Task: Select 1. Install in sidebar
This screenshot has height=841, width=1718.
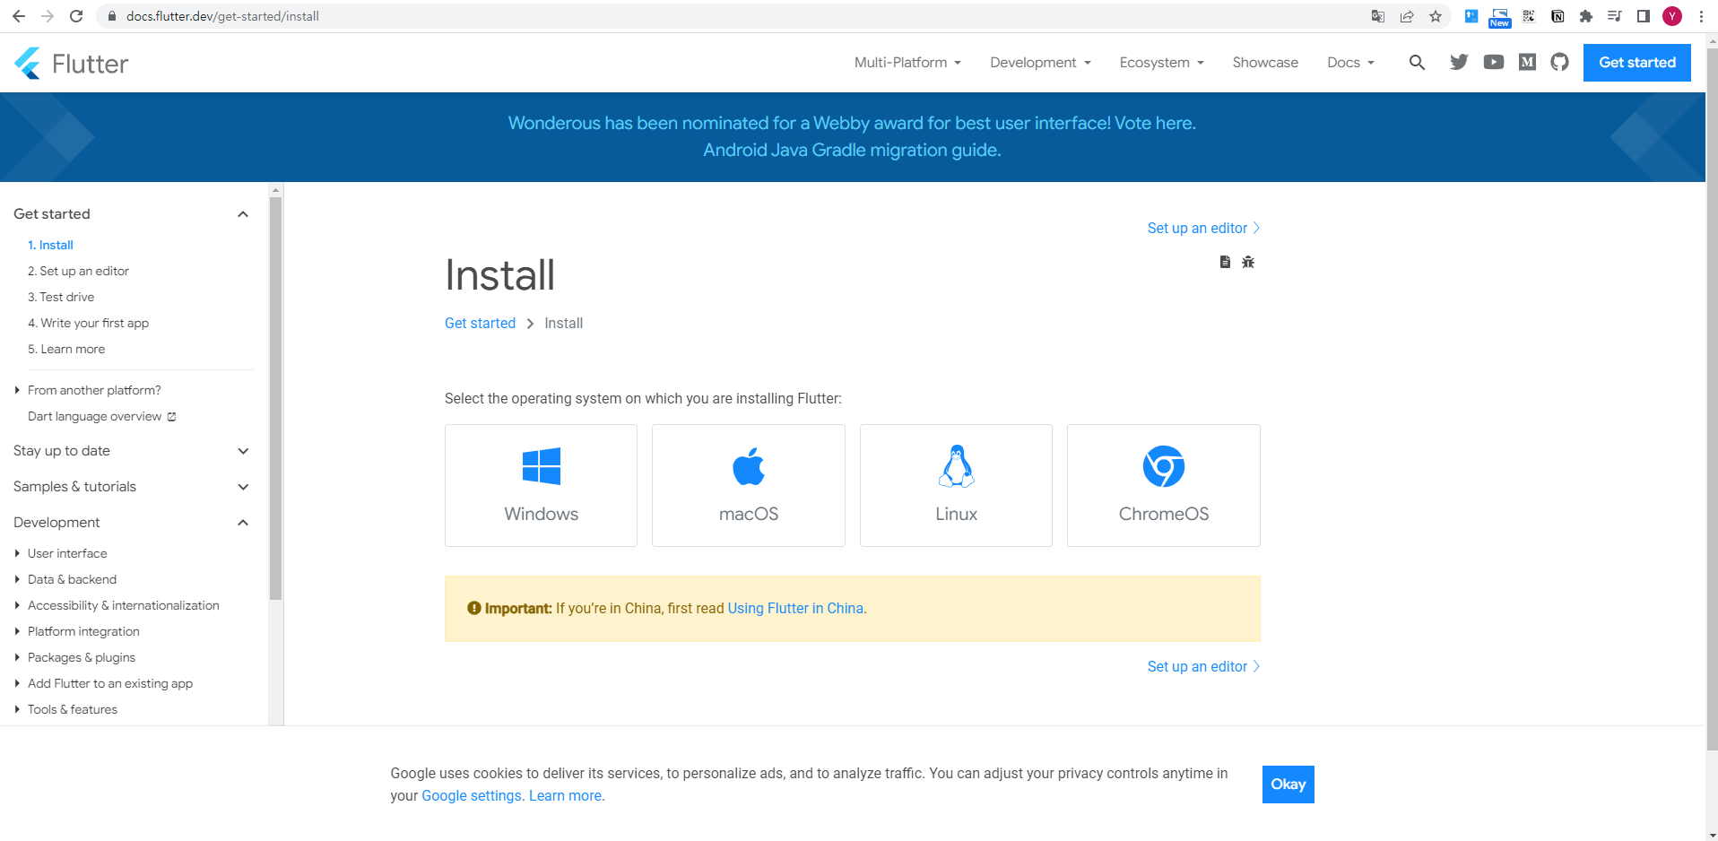Action: tap(50, 245)
